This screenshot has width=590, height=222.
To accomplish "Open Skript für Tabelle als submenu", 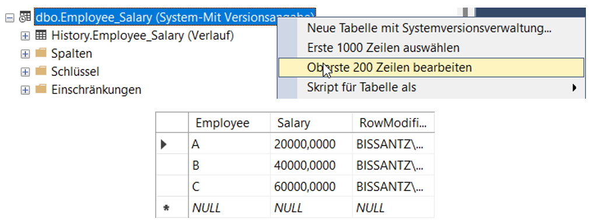I will [431, 88].
